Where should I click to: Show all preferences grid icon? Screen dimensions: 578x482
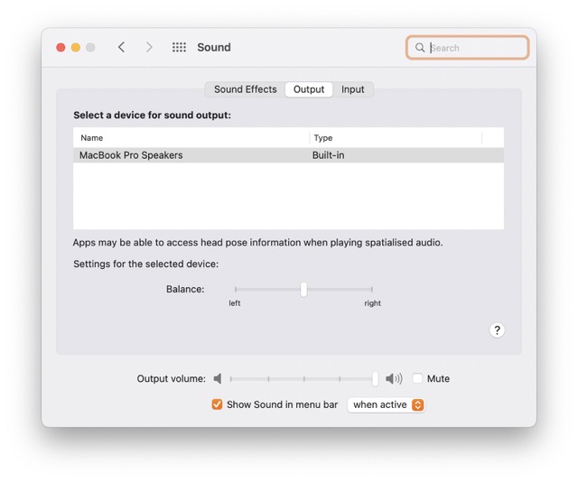pos(179,47)
